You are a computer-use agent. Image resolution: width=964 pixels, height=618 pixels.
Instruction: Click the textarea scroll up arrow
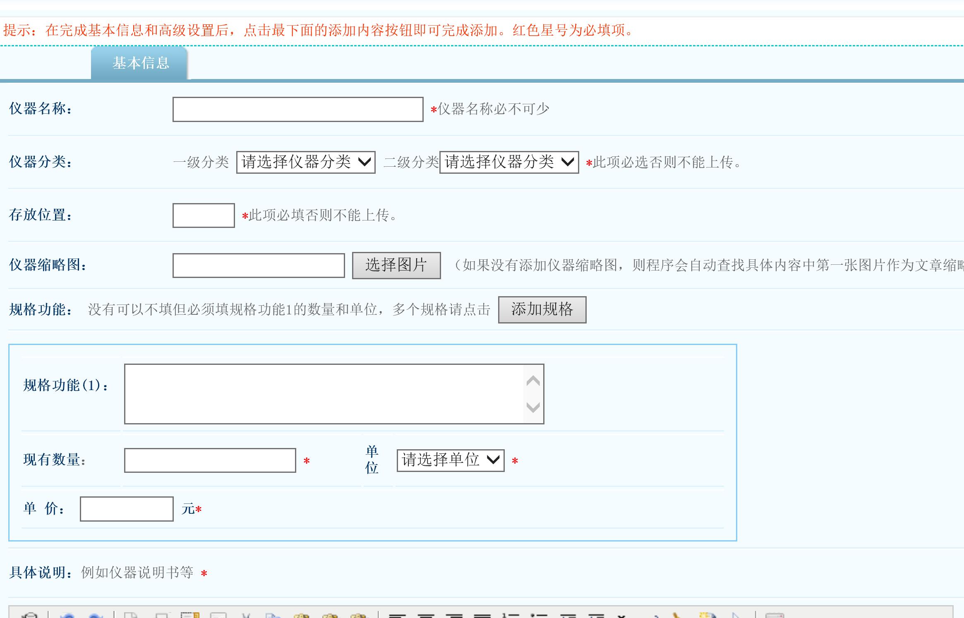533,381
